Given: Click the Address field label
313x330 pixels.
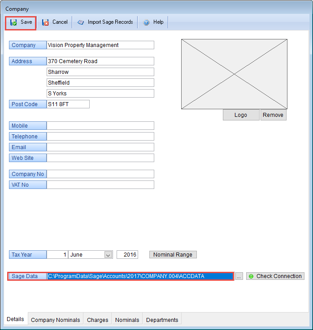Looking at the screenshot, I should coord(28,61).
